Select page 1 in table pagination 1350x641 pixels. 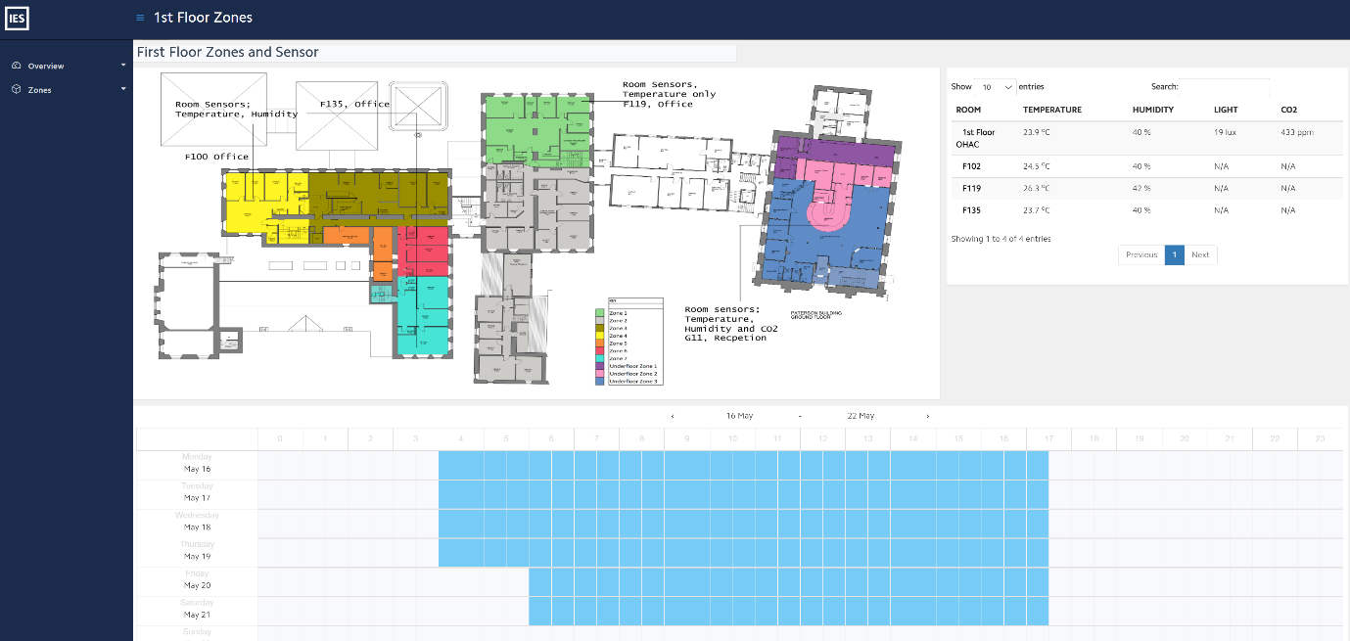click(1174, 254)
